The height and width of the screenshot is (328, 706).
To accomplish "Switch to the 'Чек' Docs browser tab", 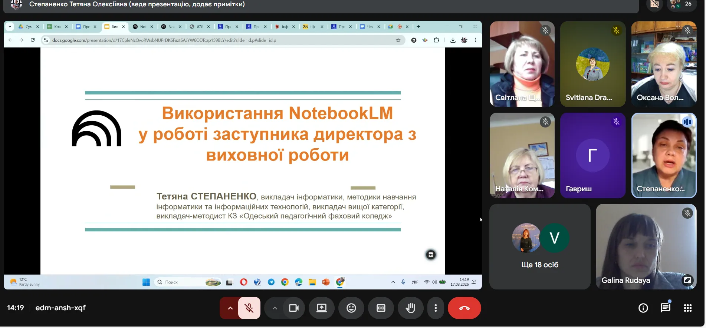I will (370, 27).
